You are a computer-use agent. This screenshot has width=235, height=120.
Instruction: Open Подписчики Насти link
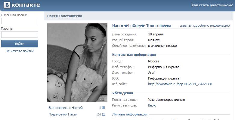pyautogui.click(x=63, y=115)
